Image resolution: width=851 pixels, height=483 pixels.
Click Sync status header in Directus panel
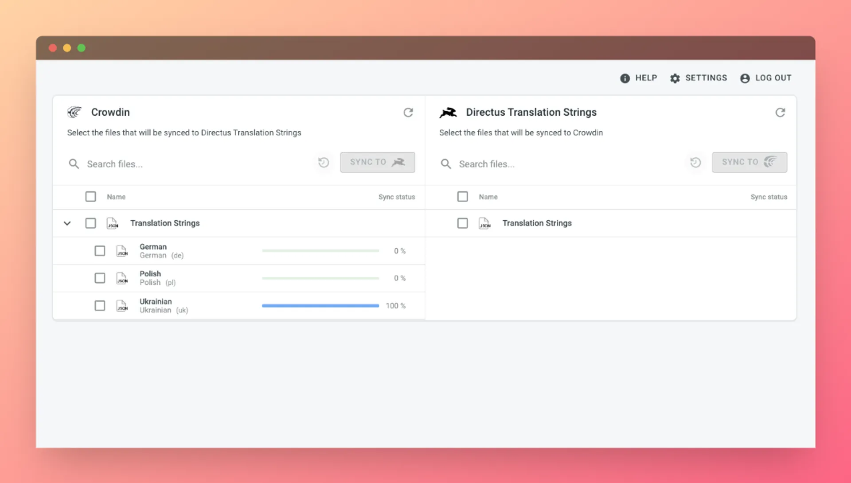click(769, 197)
